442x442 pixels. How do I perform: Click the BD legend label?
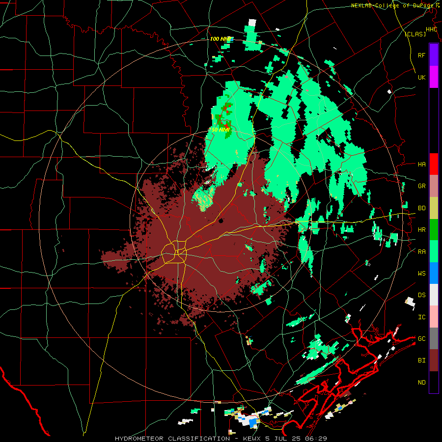pos(421,208)
